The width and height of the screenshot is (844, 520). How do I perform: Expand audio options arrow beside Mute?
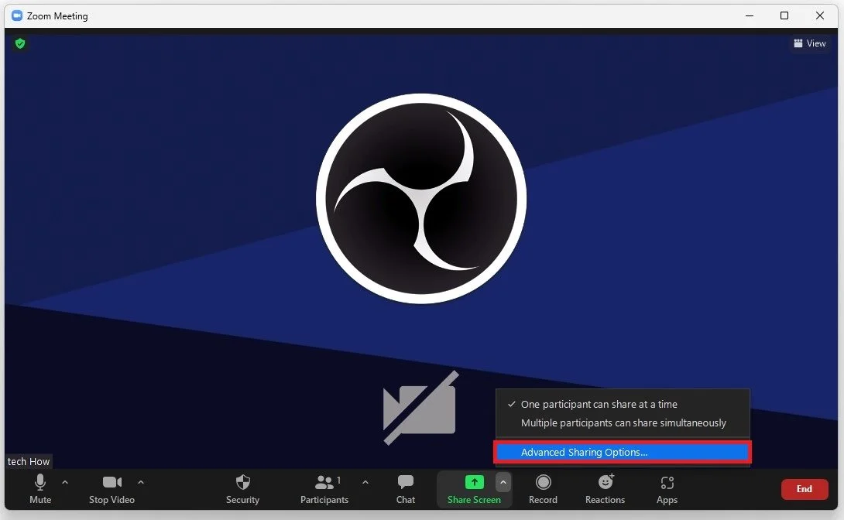click(x=65, y=482)
